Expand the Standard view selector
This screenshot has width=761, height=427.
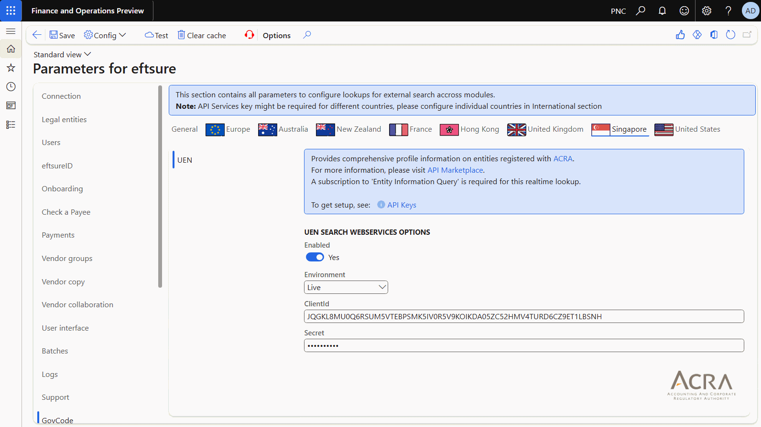pyautogui.click(x=62, y=54)
